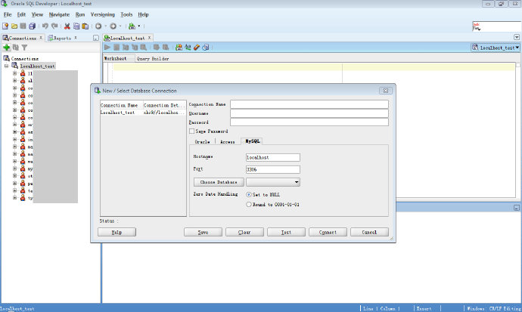The height and width of the screenshot is (312, 522).
Task: Select the Round to 0001-01-01 radio button
Action: click(249, 205)
